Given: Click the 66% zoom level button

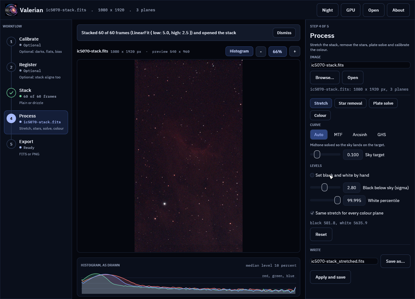Looking at the screenshot, I should coord(277,52).
